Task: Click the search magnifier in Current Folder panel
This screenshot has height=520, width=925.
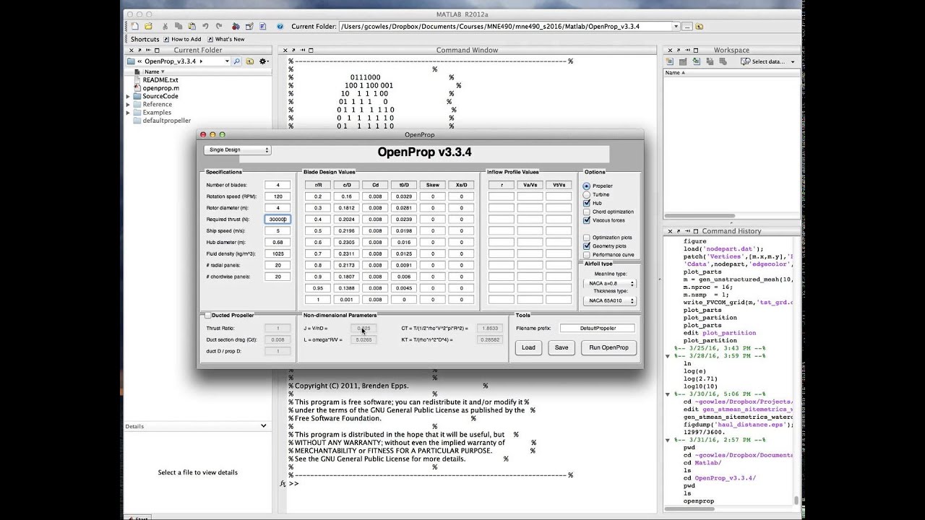Action: click(236, 61)
